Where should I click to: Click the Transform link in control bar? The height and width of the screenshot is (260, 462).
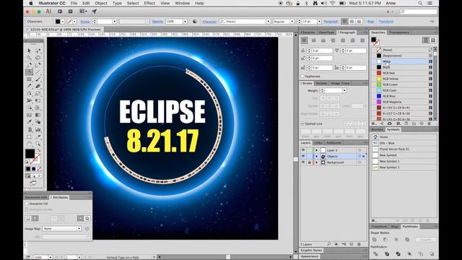point(386,22)
